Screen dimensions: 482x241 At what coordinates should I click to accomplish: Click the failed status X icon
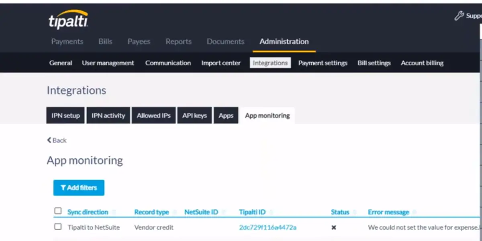click(x=333, y=227)
